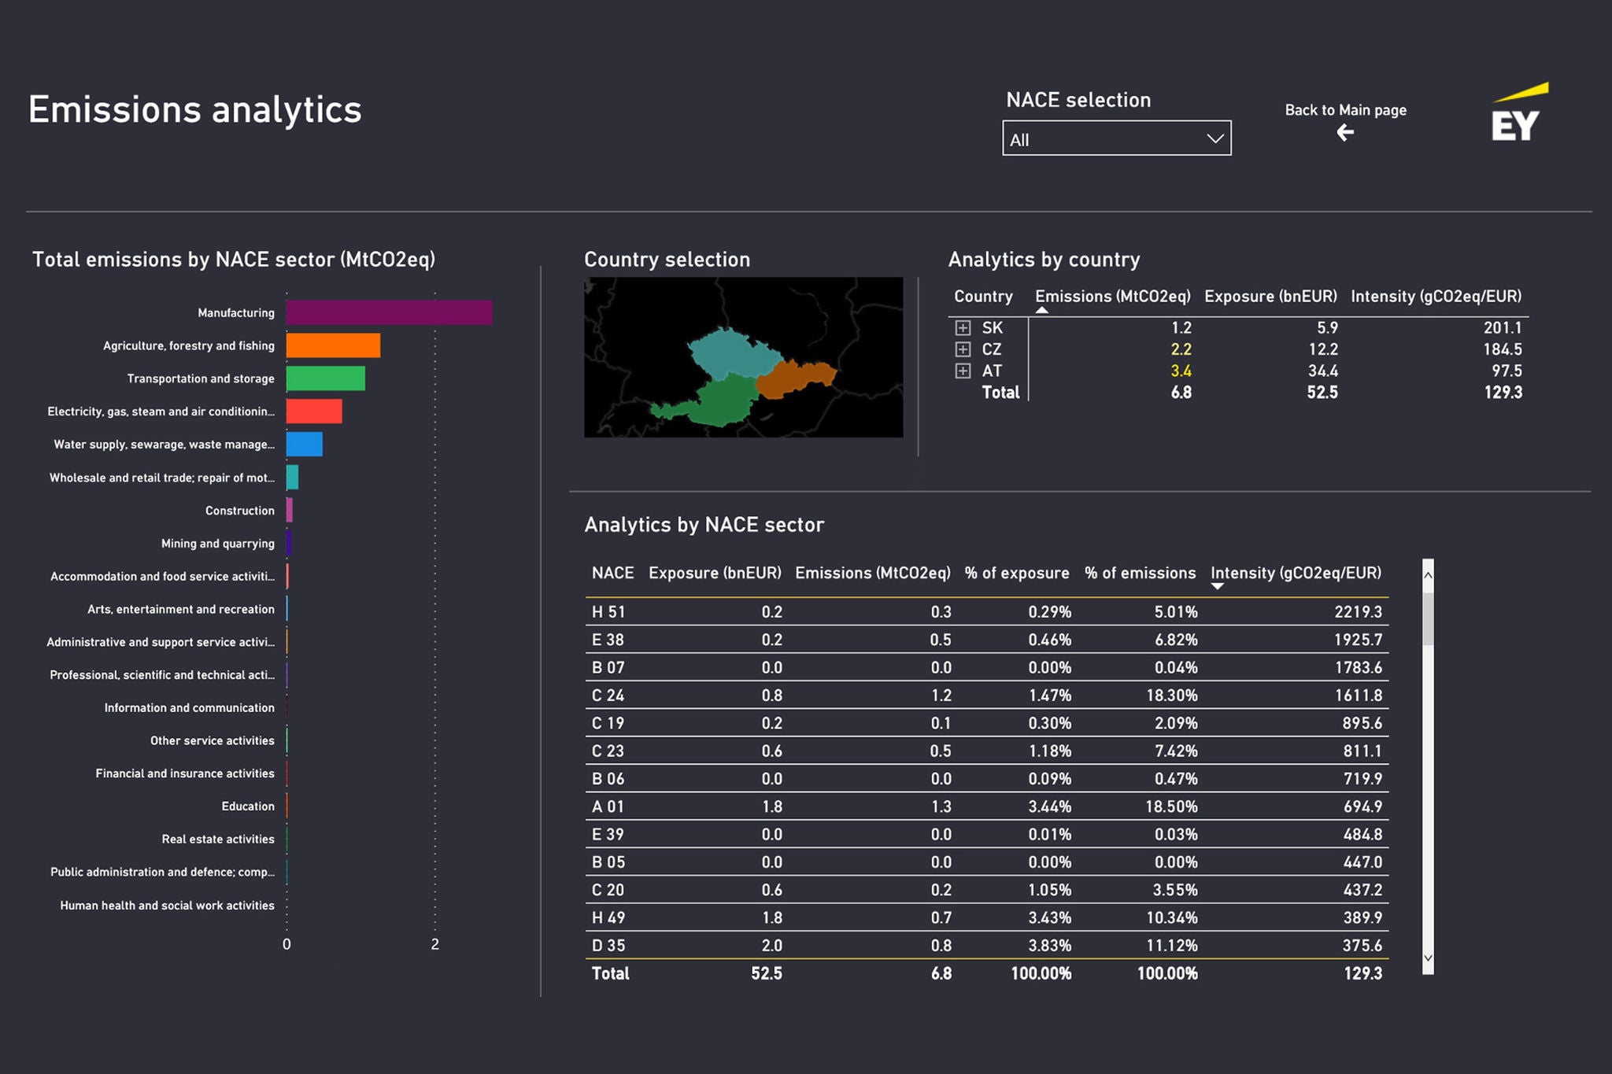This screenshot has height=1074, width=1612.
Task: Click scrollbar down arrow in NACE table
Action: pyautogui.click(x=1428, y=958)
